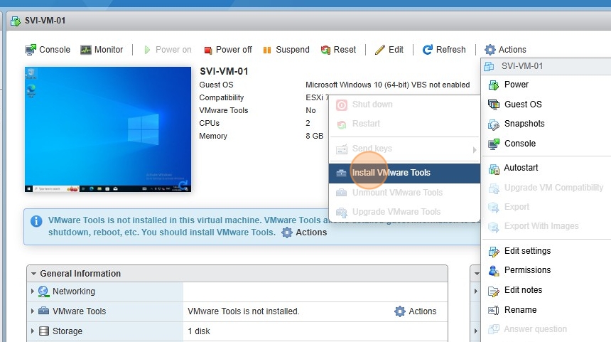This screenshot has width=611, height=342.
Task: Choose Restart in Guest OS submenu
Action: coord(404,124)
